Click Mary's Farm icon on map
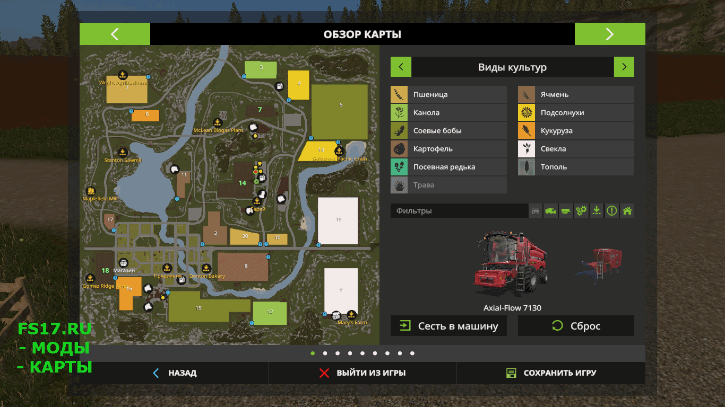This screenshot has height=407, width=725. pyautogui.click(x=351, y=314)
